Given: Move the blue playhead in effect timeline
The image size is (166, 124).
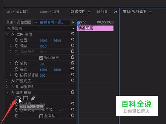Looking at the screenshot, I should tap(78, 23).
